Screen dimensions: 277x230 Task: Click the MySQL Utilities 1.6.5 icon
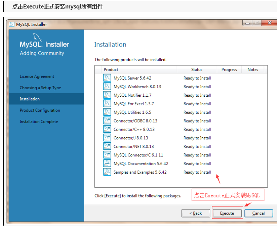tap(107, 112)
